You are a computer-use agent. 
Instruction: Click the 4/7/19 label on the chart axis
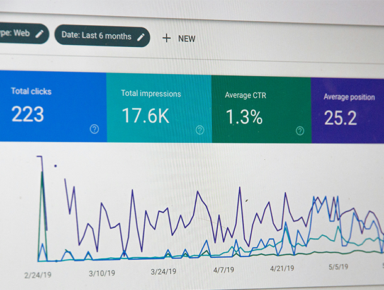tap(224, 270)
